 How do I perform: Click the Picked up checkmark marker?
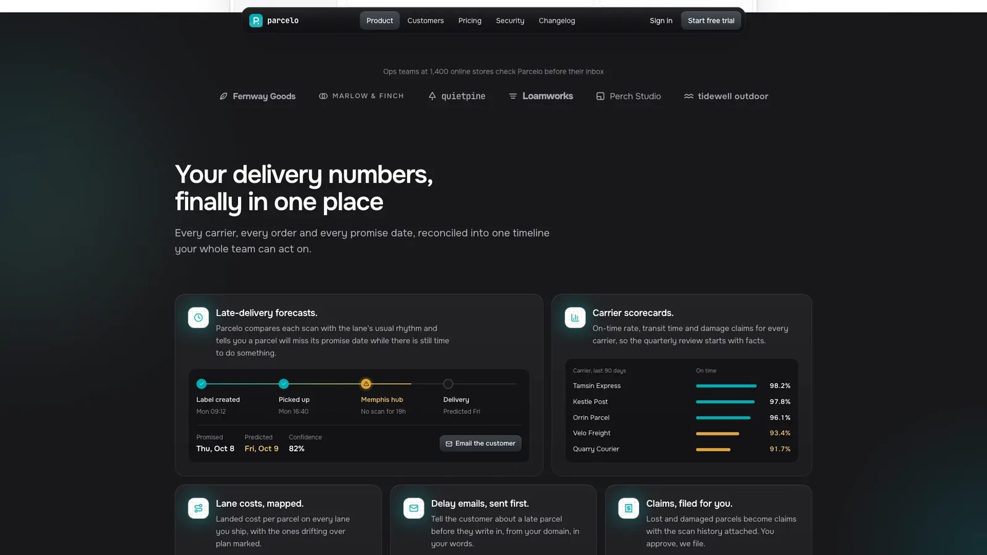point(284,384)
